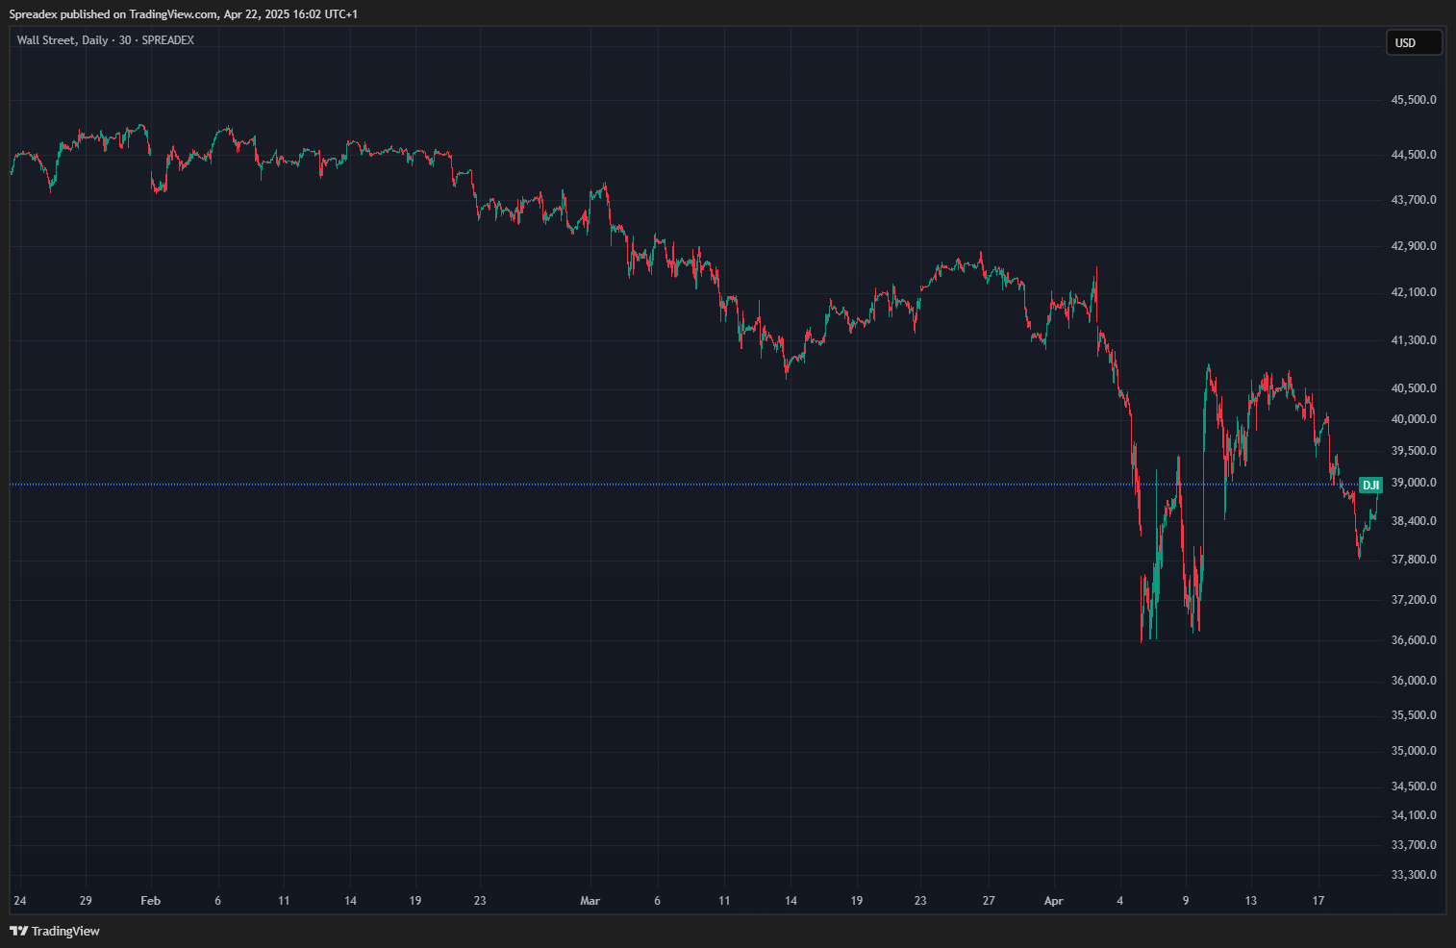Click the 37,800.0 price axis label

pos(1414,560)
